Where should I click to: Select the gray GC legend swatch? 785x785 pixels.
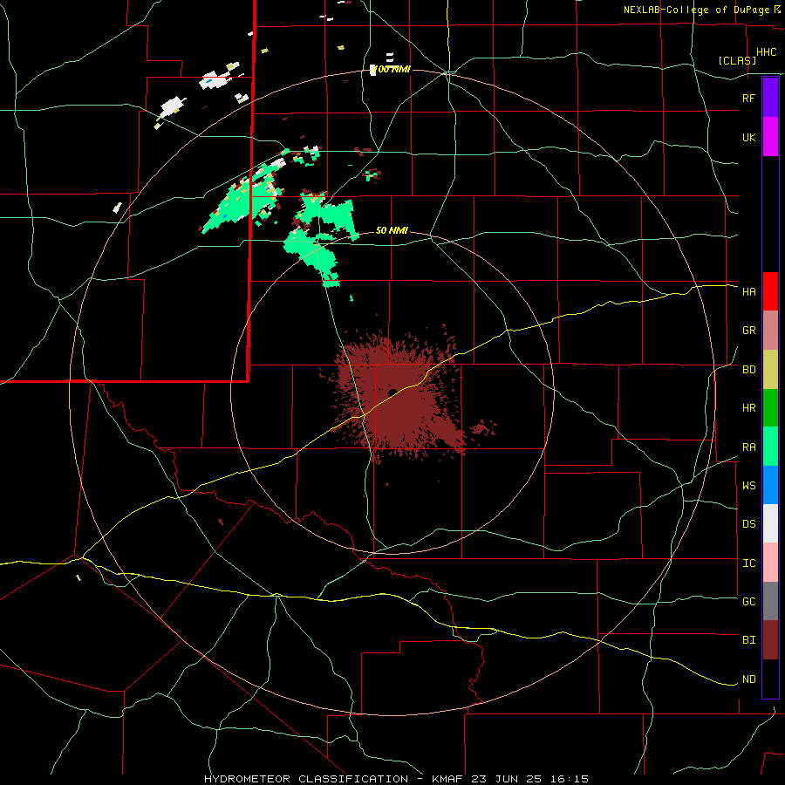(x=770, y=601)
